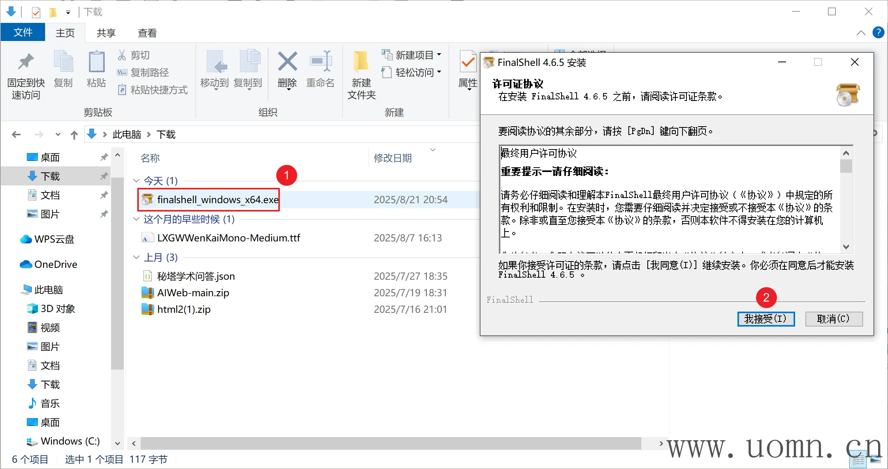Click the Pin to Quick Access icon

tap(26, 62)
